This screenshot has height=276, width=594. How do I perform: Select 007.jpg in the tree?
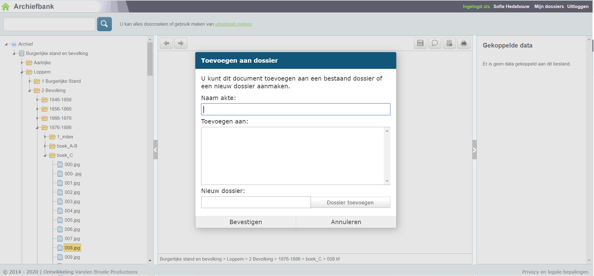click(72, 239)
